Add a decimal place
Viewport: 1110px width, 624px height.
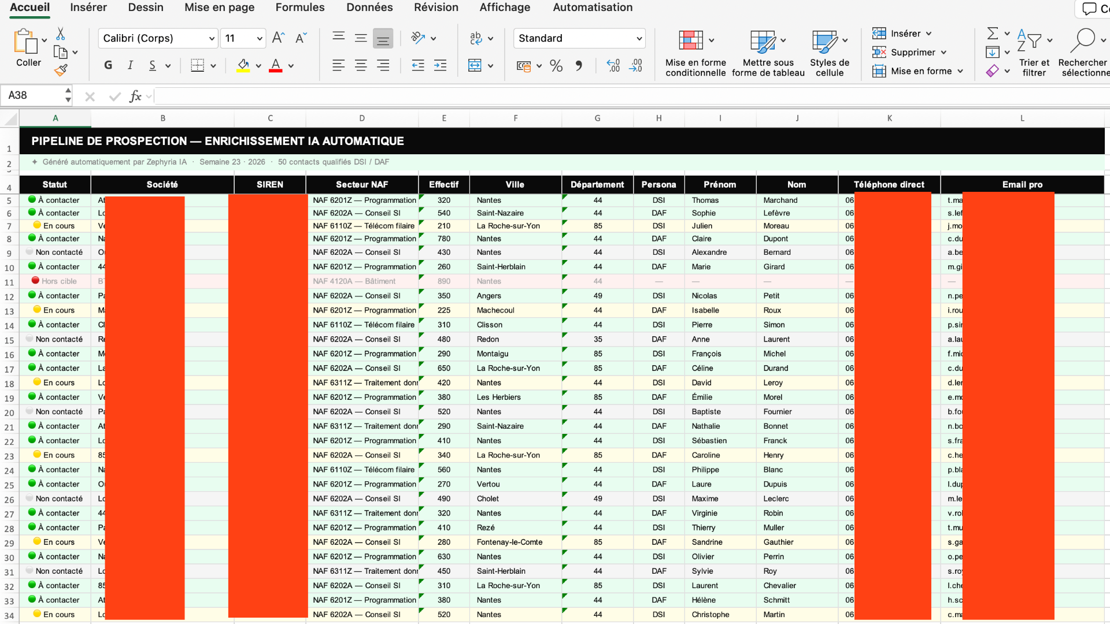coord(613,65)
